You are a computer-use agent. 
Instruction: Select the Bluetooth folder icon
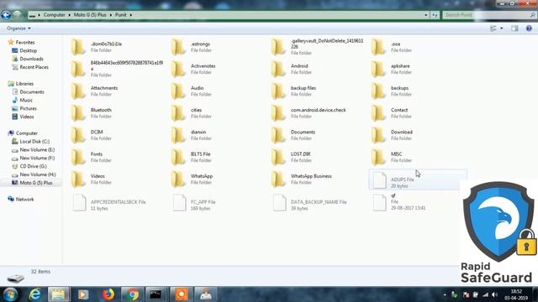coord(78,113)
